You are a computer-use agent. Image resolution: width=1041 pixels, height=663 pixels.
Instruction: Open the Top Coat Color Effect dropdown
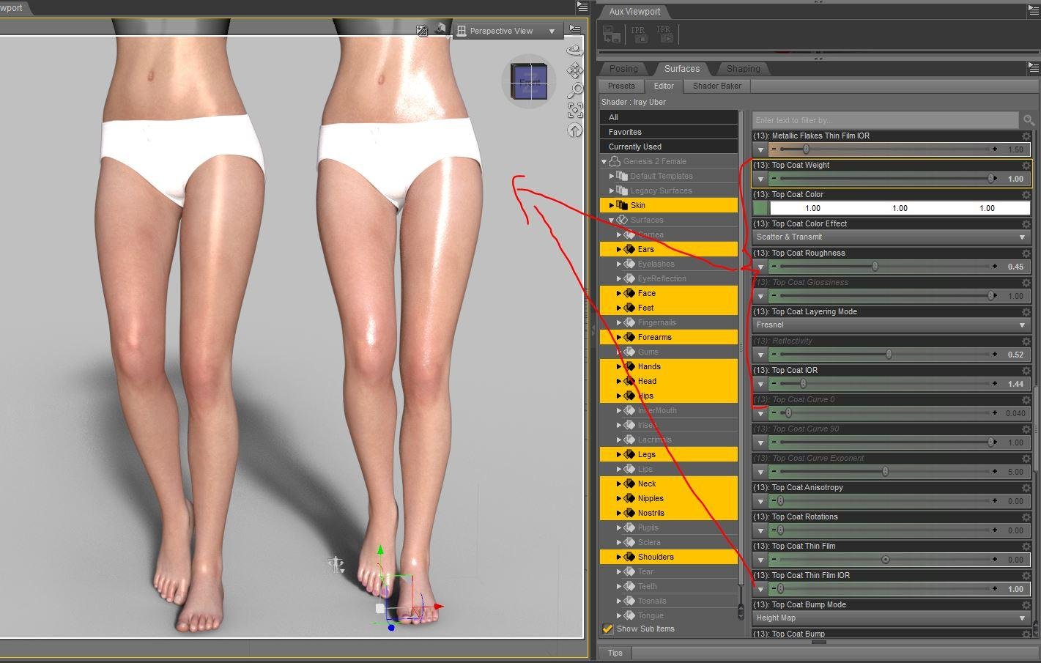(892, 237)
